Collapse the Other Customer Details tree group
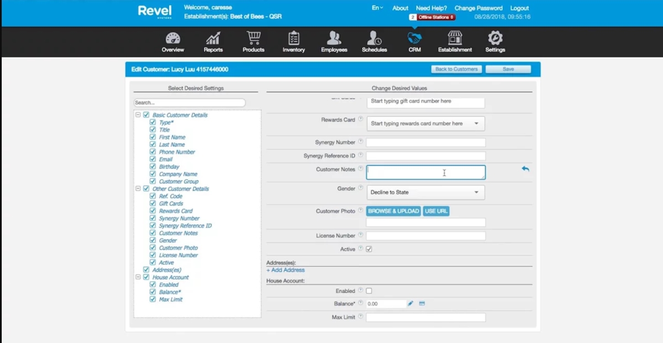 138,189
